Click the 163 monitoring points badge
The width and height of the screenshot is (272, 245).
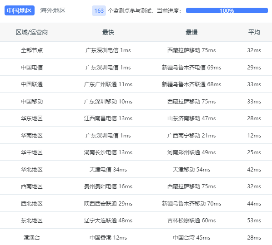pyautogui.click(x=99, y=11)
